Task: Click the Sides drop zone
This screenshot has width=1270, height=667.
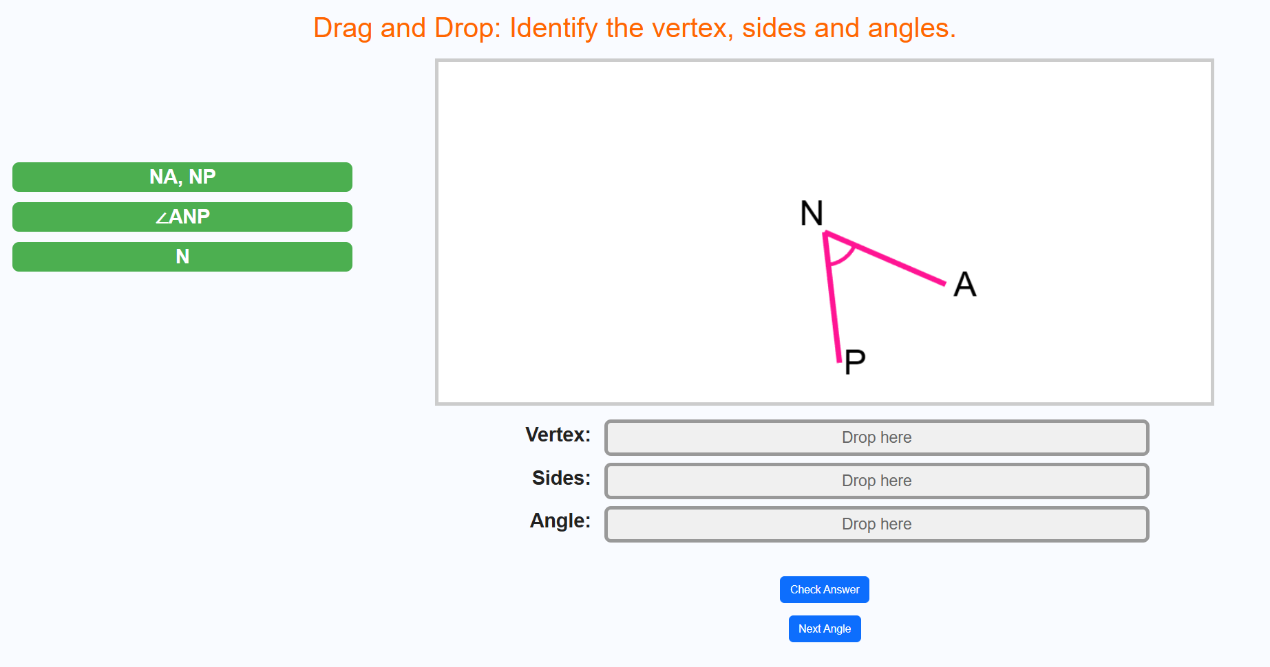Action: pyautogui.click(x=876, y=481)
